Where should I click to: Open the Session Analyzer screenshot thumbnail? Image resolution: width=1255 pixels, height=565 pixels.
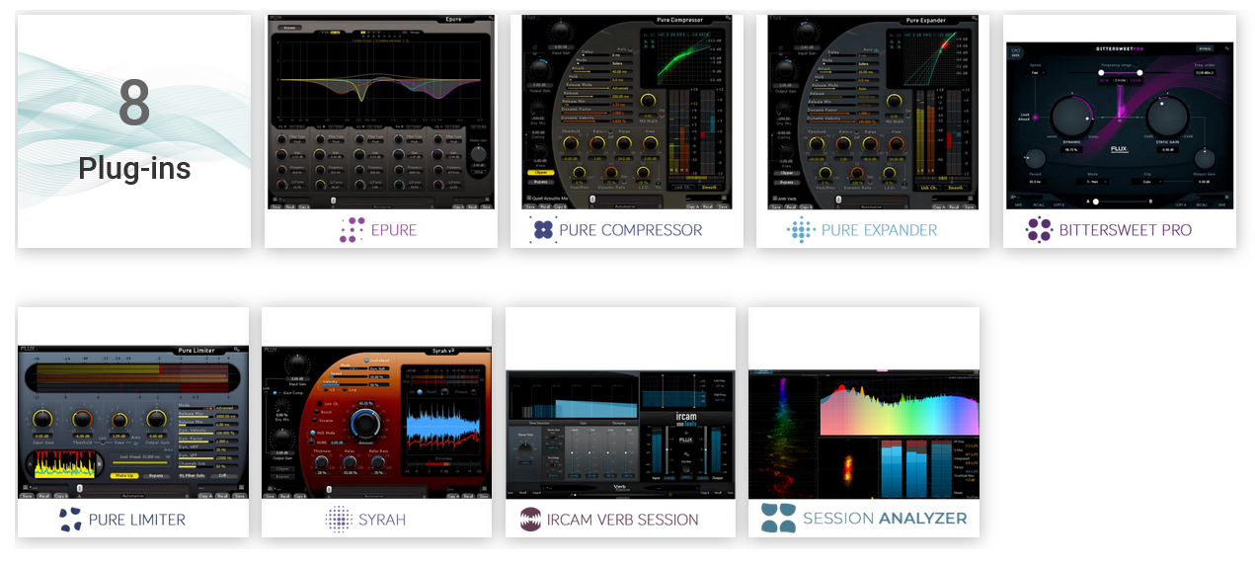864,435
